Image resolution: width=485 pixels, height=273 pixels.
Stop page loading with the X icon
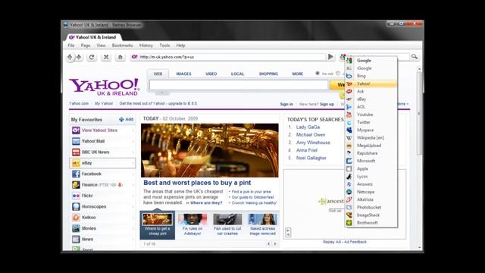click(106, 57)
